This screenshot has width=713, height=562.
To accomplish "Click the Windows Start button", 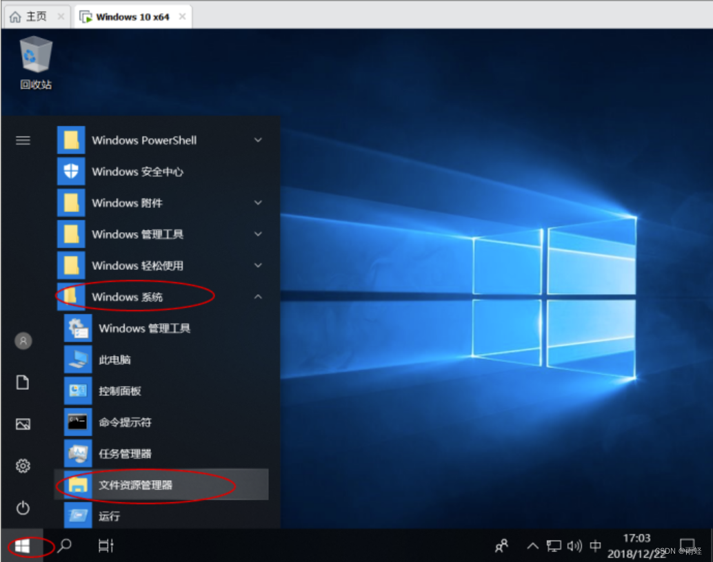I will click(22, 545).
